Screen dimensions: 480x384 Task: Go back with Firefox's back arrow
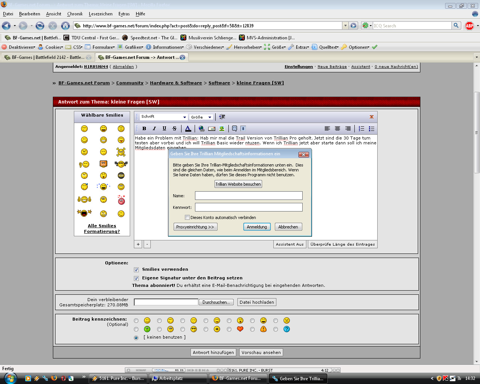[6, 25]
